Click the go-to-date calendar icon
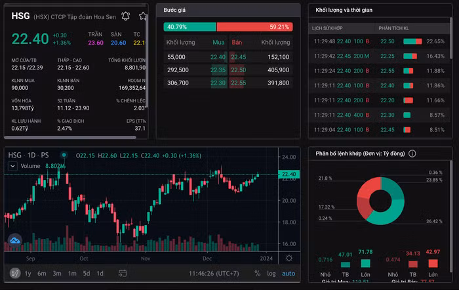Screen dimensions: 459x290 pos(122,273)
